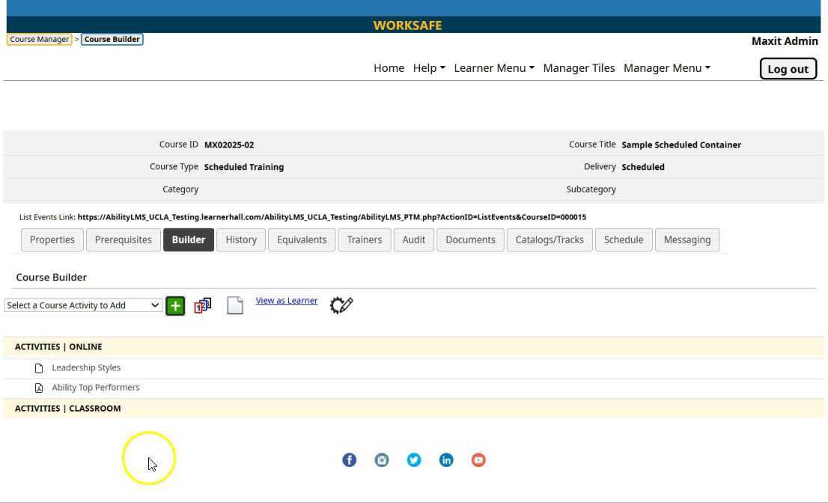Open the Leadership Styles activity
The image size is (828, 503).
86,368
